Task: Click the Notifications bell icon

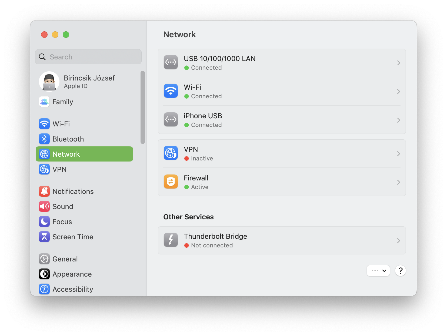Action: [x=44, y=191]
